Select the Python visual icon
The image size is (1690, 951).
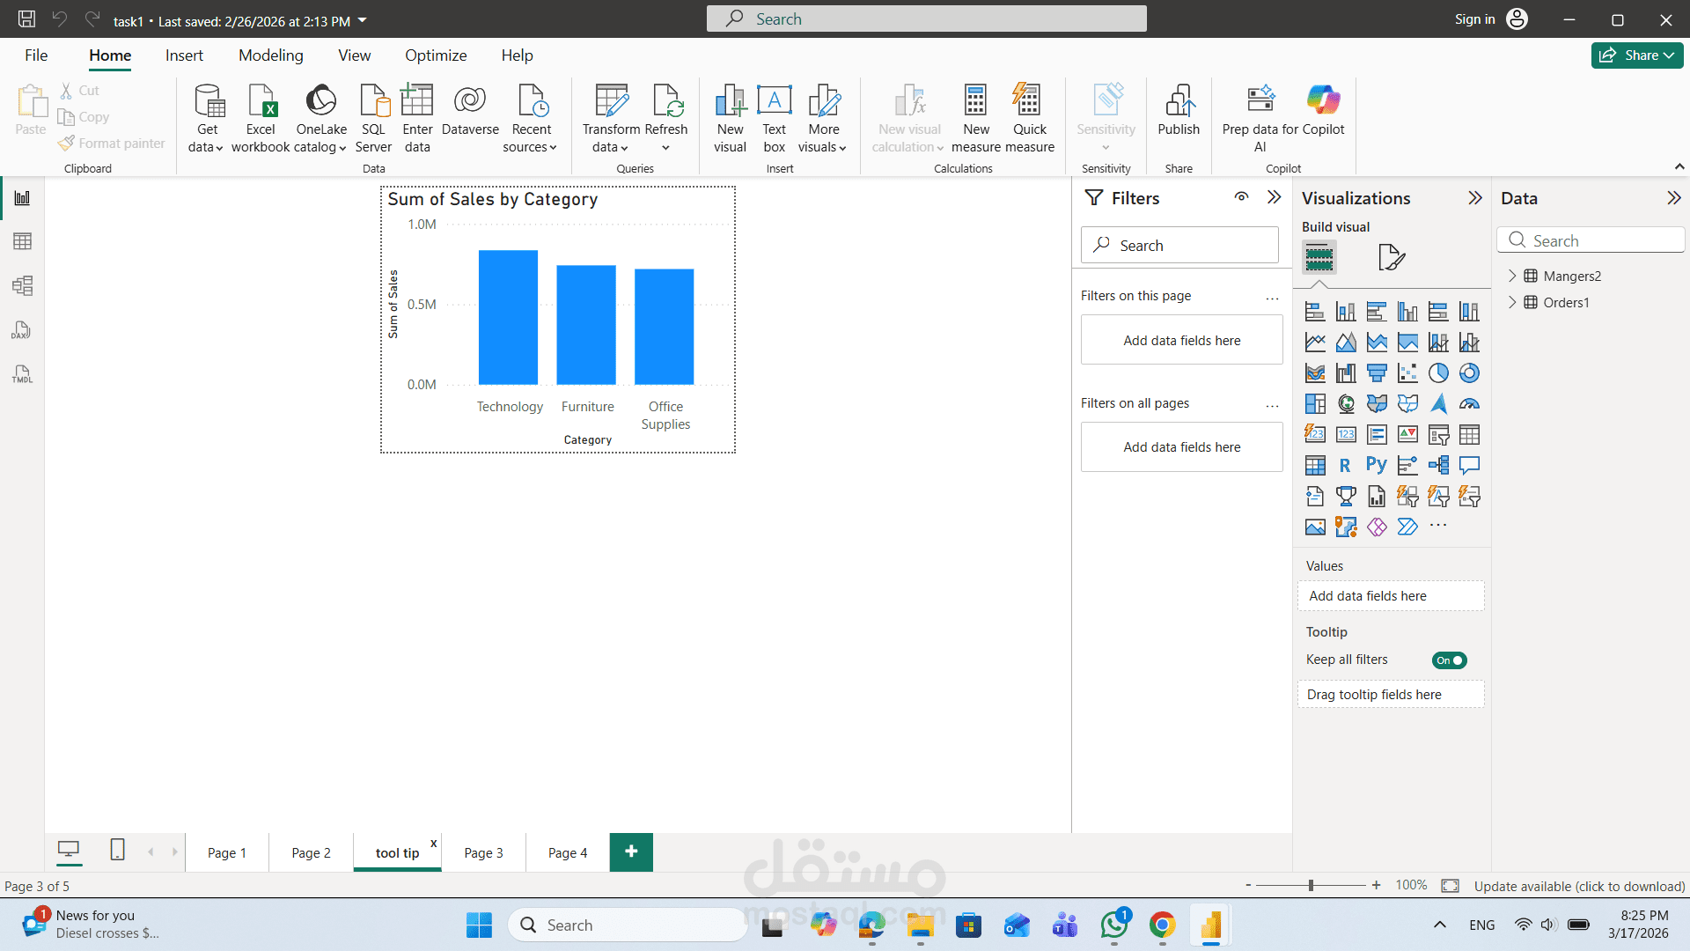(x=1377, y=465)
